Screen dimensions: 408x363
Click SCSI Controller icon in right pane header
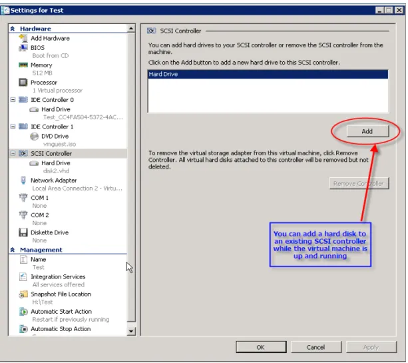(152, 31)
